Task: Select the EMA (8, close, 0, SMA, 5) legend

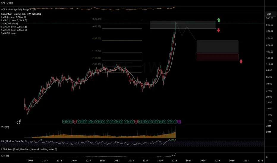Action: tap(13, 17)
